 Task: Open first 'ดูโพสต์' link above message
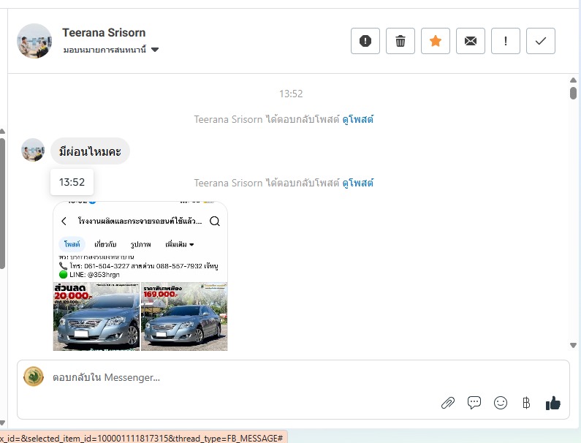[357, 119]
